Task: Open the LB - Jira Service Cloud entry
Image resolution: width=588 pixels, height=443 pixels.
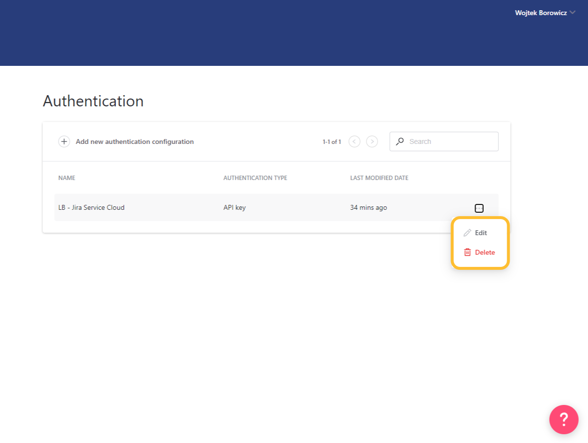Action: pos(92,207)
